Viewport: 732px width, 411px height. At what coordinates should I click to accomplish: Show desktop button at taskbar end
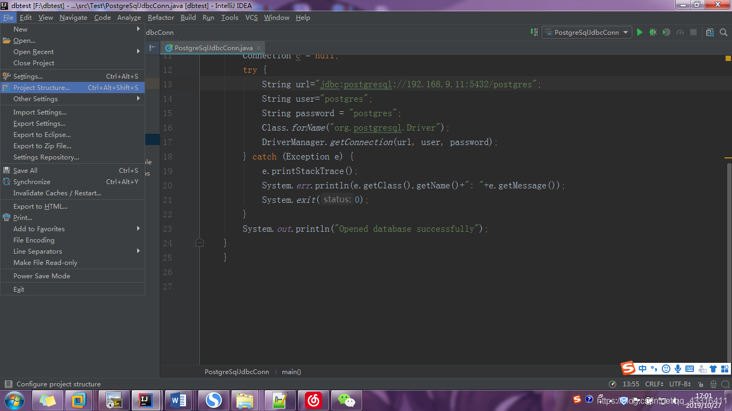[x=729, y=400]
